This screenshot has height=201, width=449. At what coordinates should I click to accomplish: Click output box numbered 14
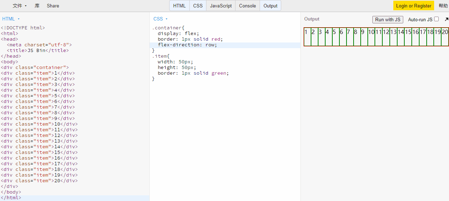click(401, 37)
